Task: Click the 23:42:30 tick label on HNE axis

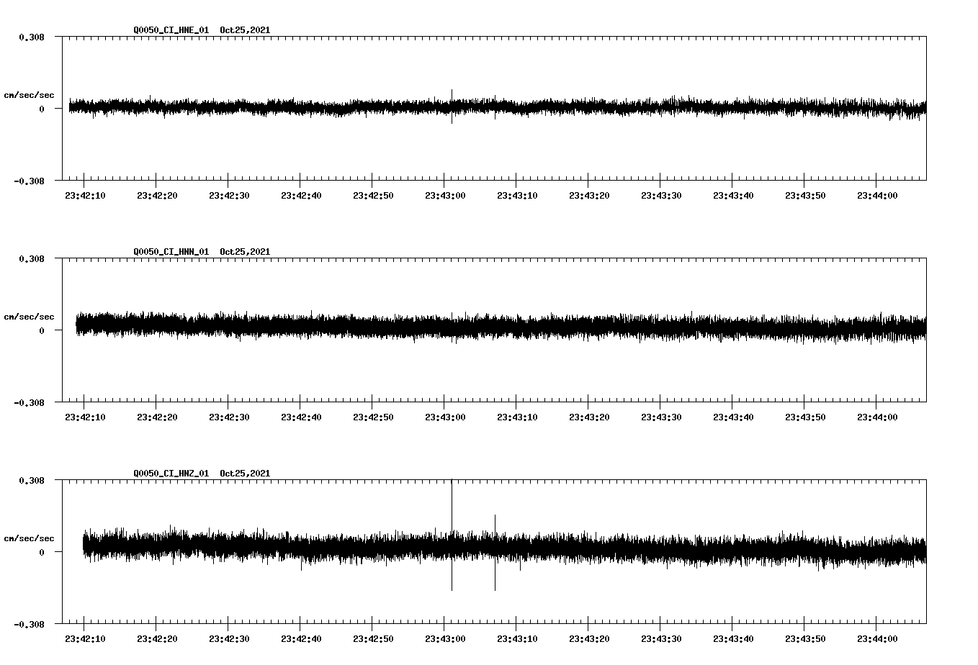Action: [228, 196]
